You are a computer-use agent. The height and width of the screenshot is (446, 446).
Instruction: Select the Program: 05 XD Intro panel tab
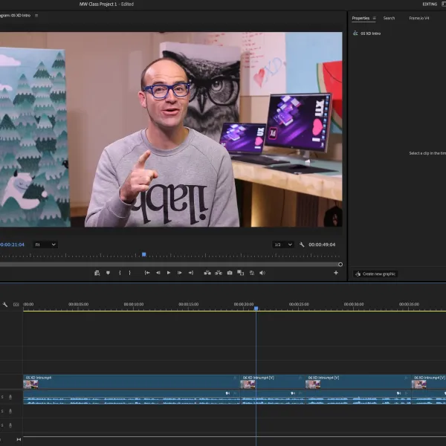[15, 16]
